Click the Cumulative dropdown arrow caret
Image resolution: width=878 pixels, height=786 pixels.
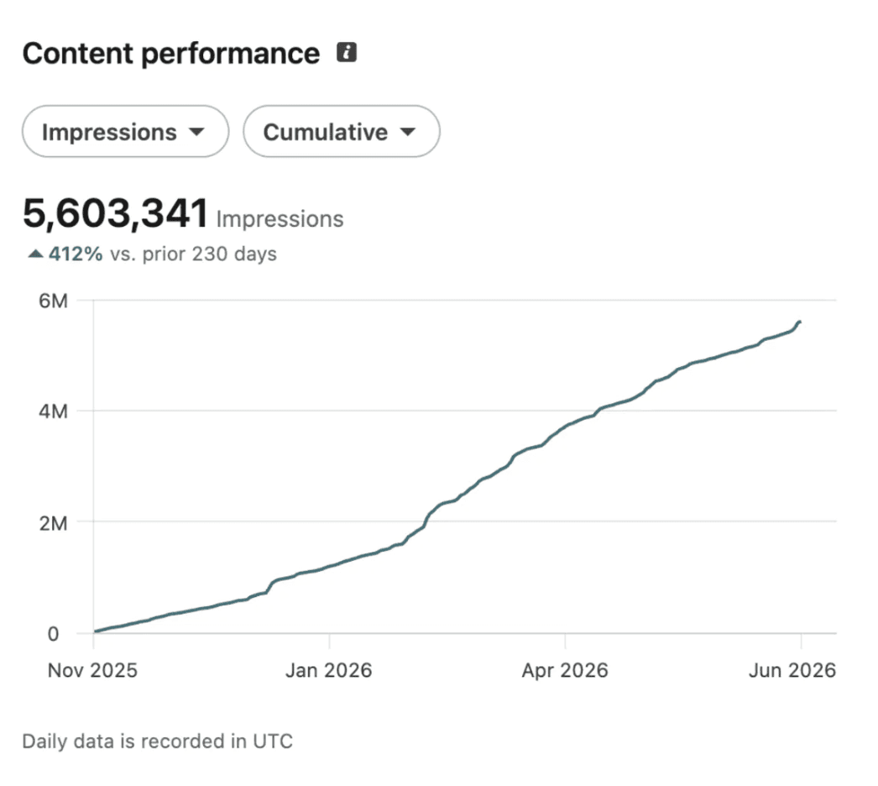point(408,132)
